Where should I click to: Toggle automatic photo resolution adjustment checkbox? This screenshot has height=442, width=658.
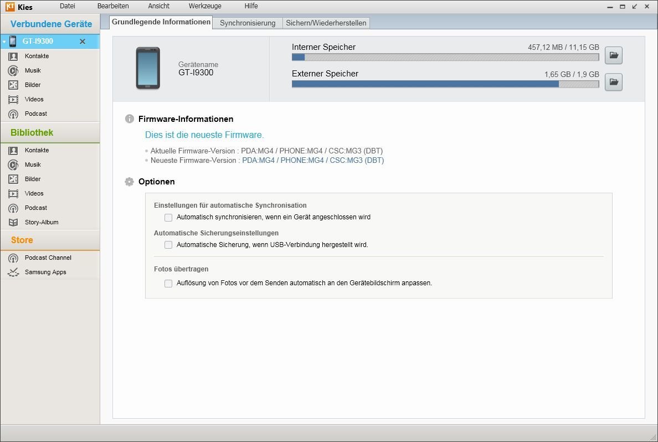click(x=168, y=284)
